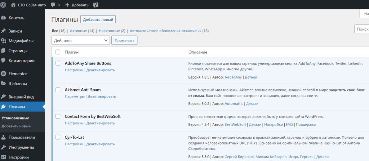Open Настройки under Contact Form by BestWebSoft name

[x=74, y=123]
